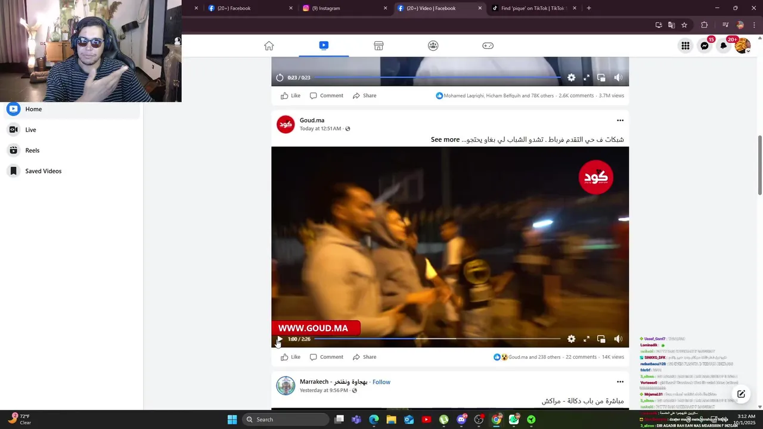Open the three-dot menu on Marrakech post

coord(620,382)
